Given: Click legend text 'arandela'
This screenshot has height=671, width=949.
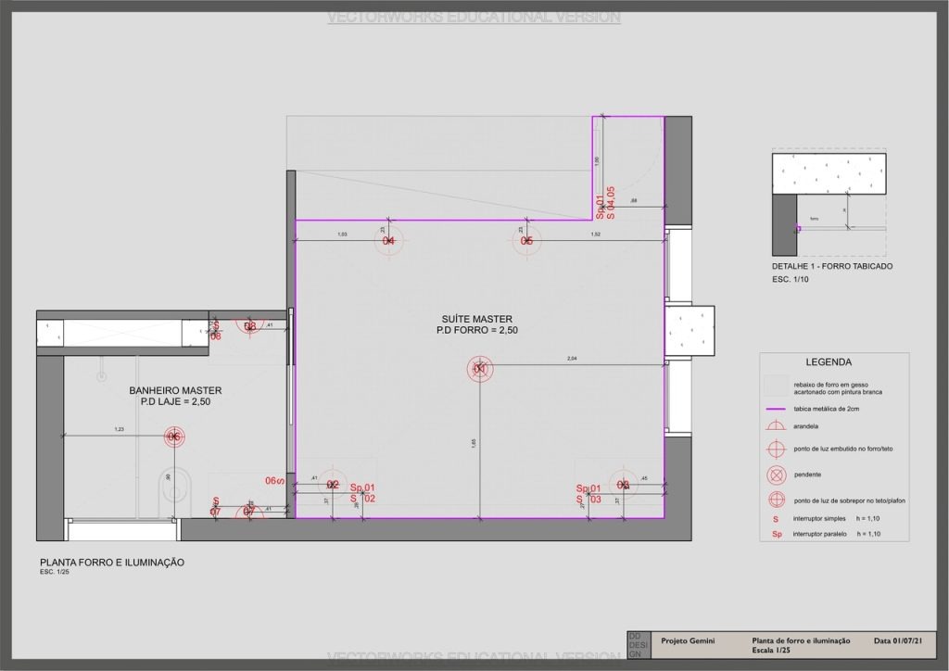Looking at the screenshot, I should pyautogui.click(x=805, y=426).
